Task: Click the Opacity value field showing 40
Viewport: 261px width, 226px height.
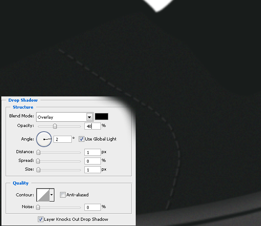Action: coord(93,126)
